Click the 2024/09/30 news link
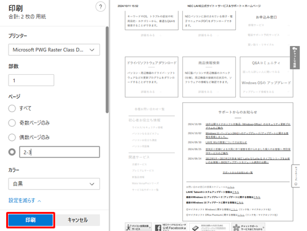307x231 pixels. click(x=226, y=142)
